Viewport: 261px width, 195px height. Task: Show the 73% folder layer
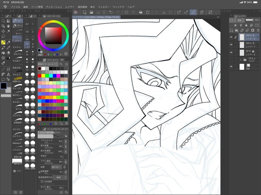click(231, 60)
